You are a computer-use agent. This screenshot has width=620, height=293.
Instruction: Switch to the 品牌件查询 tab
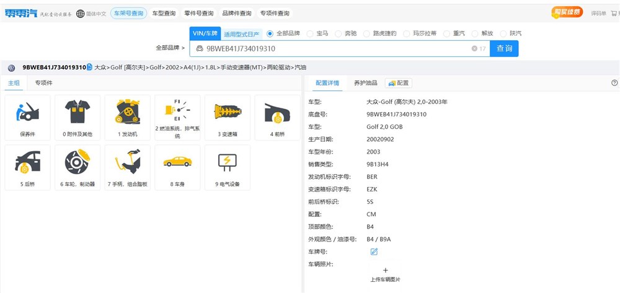236,14
